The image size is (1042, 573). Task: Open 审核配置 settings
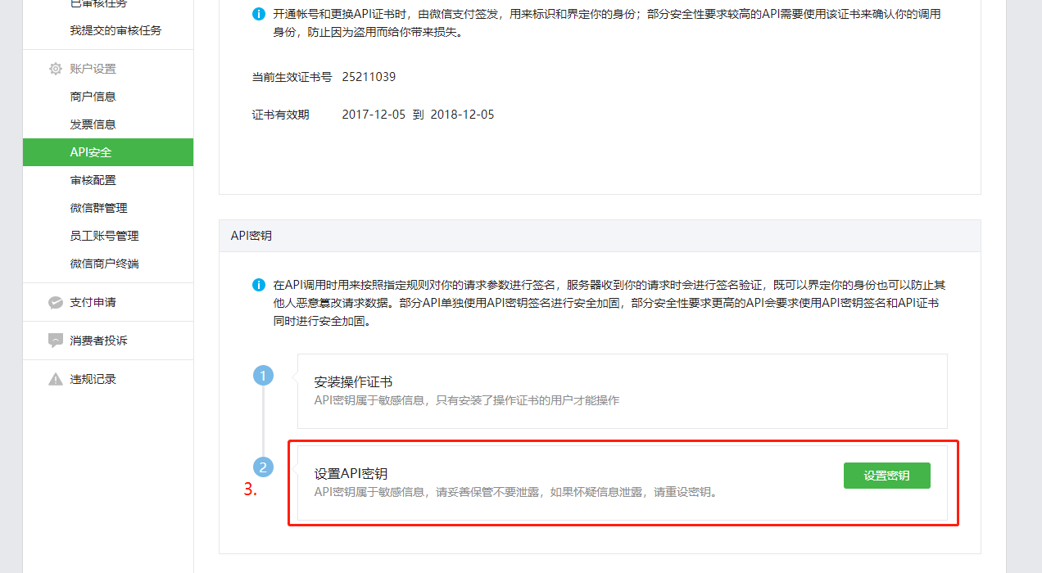click(x=93, y=180)
